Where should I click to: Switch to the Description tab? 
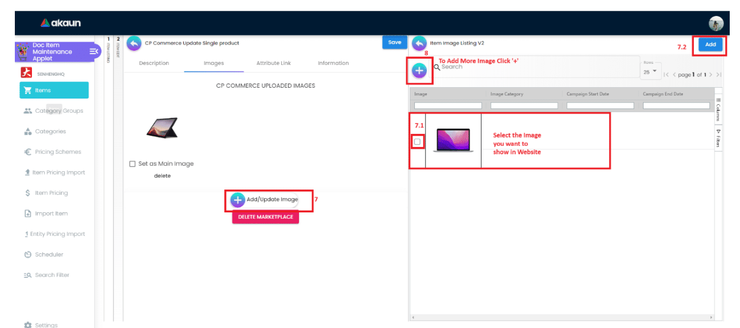coord(154,63)
